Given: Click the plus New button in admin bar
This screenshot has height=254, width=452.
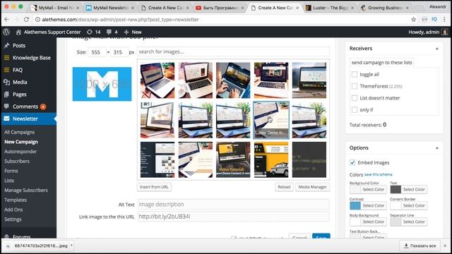Looking at the screenshot, I should [x=133, y=32].
